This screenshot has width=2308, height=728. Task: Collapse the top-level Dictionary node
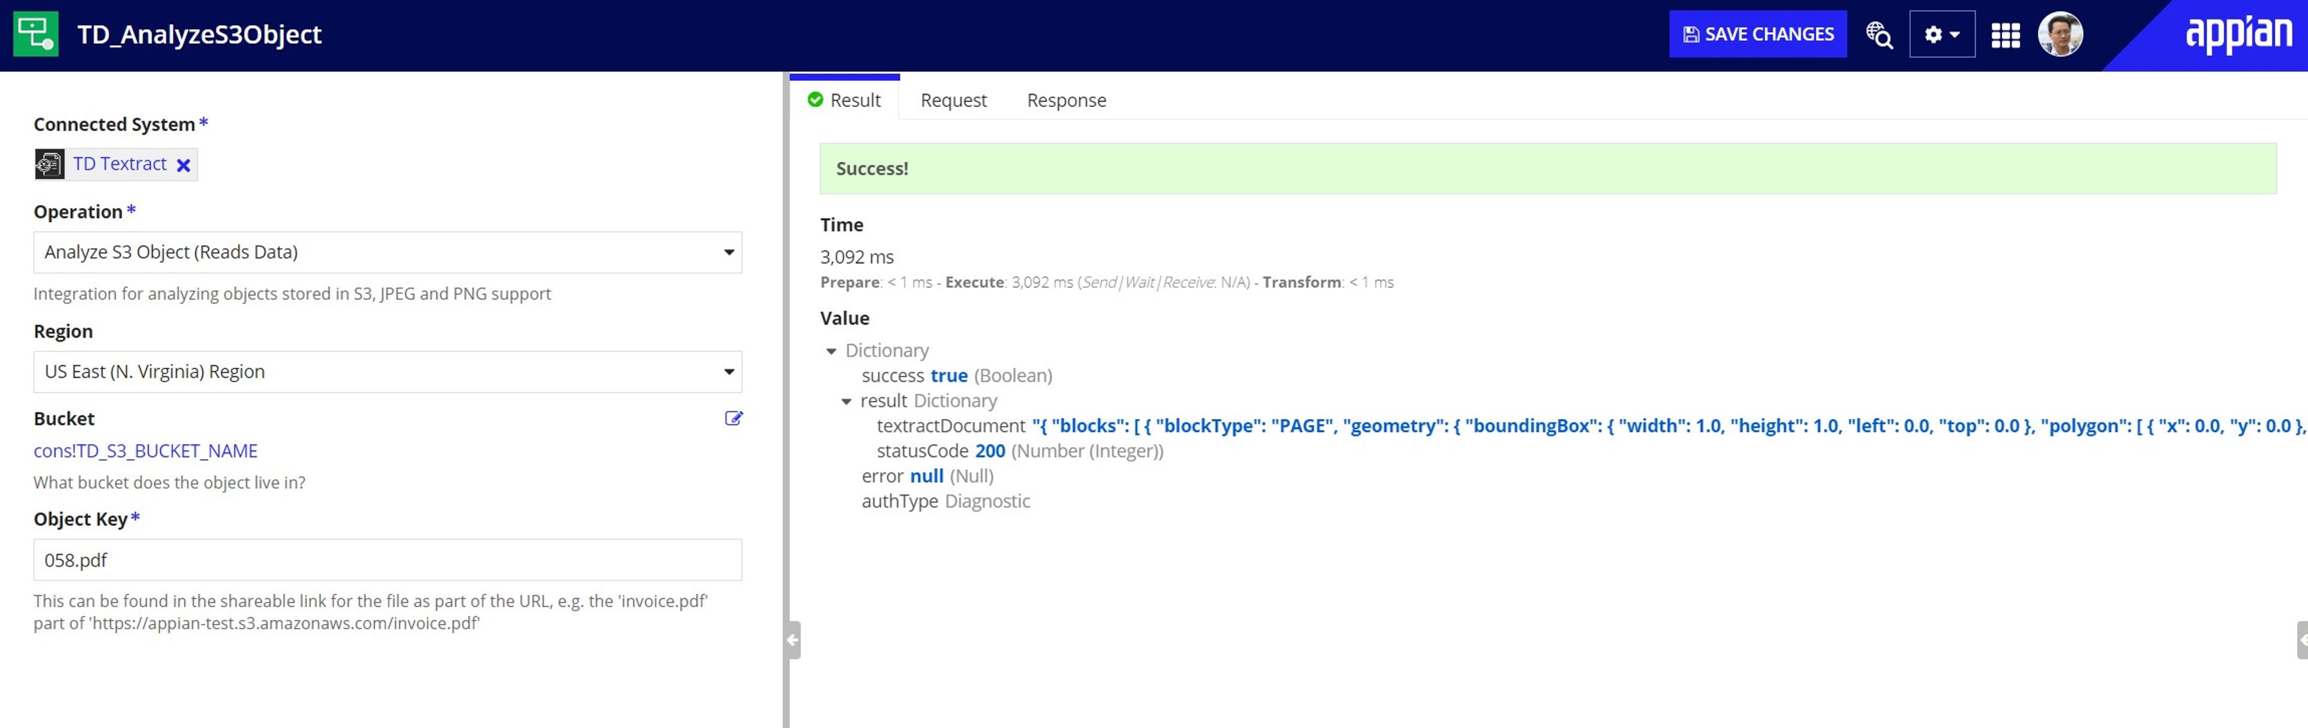[831, 350]
